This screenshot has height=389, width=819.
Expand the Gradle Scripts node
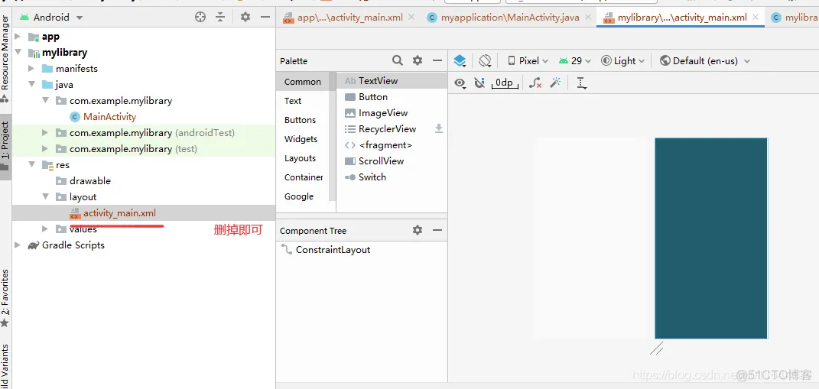coord(18,245)
